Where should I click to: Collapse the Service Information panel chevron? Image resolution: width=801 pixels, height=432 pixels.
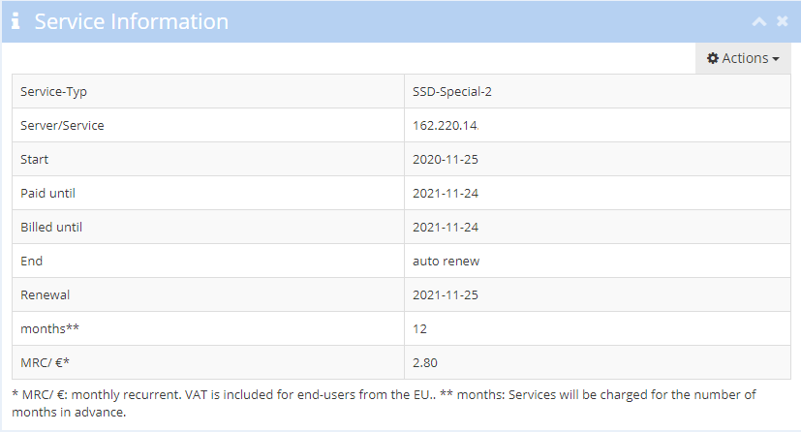coord(759,21)
